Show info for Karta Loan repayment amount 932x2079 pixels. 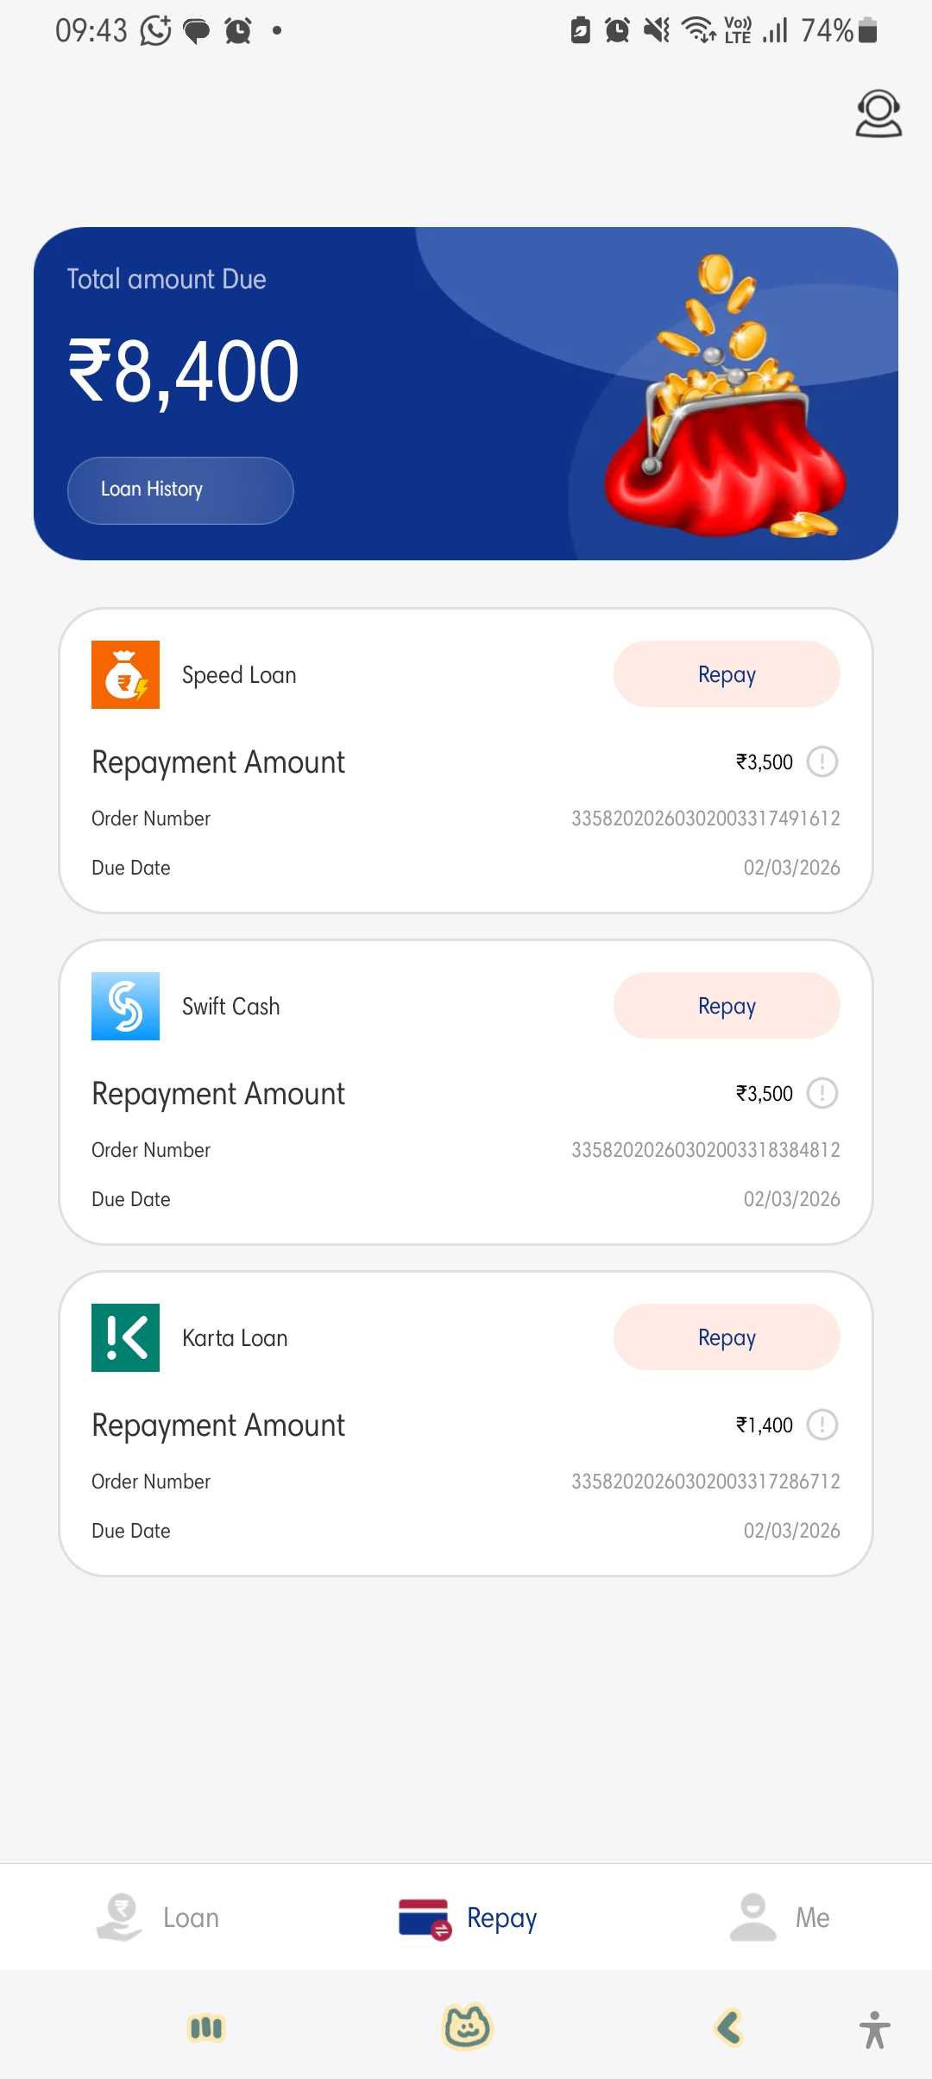tap(822, 1425)
